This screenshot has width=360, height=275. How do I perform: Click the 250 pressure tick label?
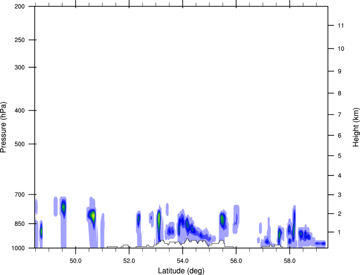tap(19, 40)
